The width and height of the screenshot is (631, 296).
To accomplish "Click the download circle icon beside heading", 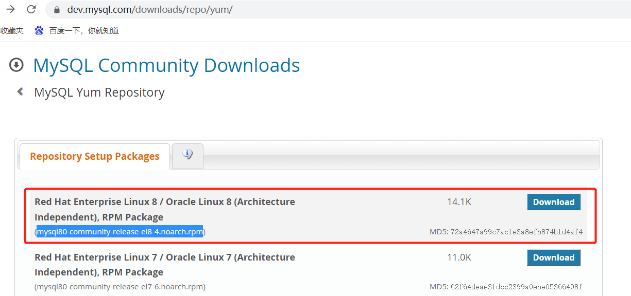I will 16,65.
